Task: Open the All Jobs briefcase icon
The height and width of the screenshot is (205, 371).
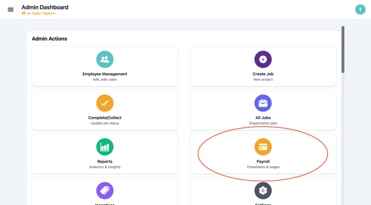Action: click(263, 103)
